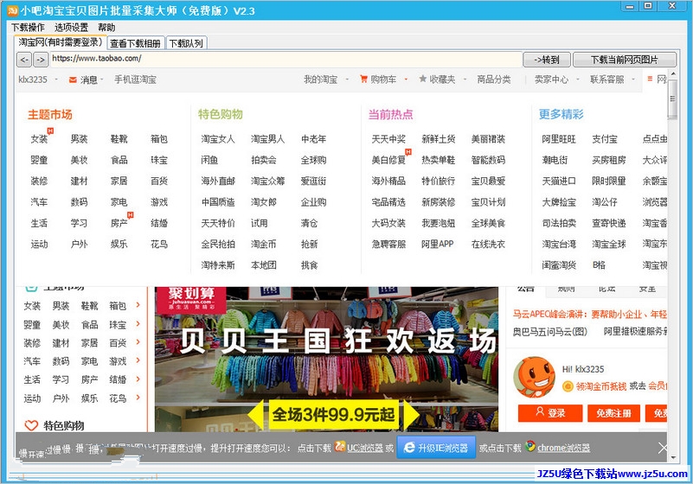Open the 女装 link in the 主题市场 panel
Viewport: 693px width, 484px height.
tap(39, 139)
